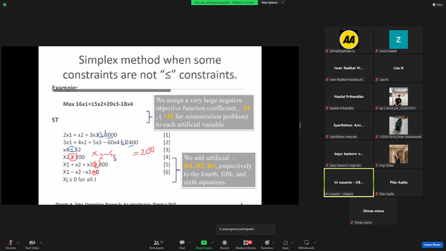Select Iwan Radikal participant tile

click(x=348, y=68)
